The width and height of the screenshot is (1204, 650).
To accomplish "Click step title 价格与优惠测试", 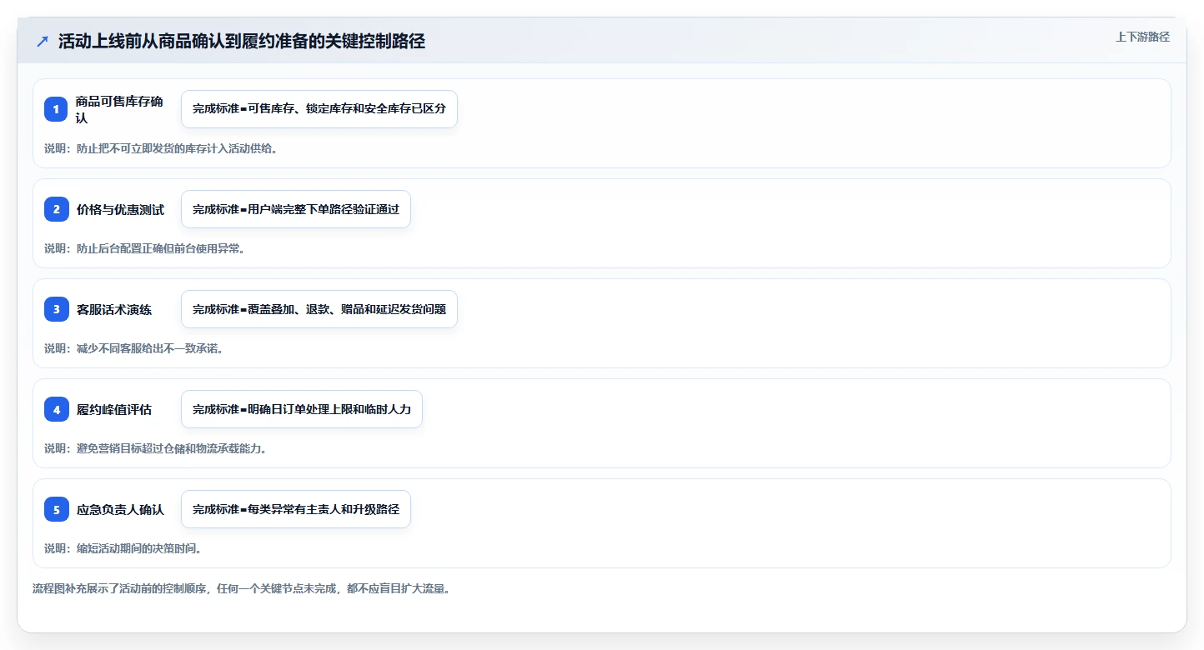I will click(x=120, y=209).
